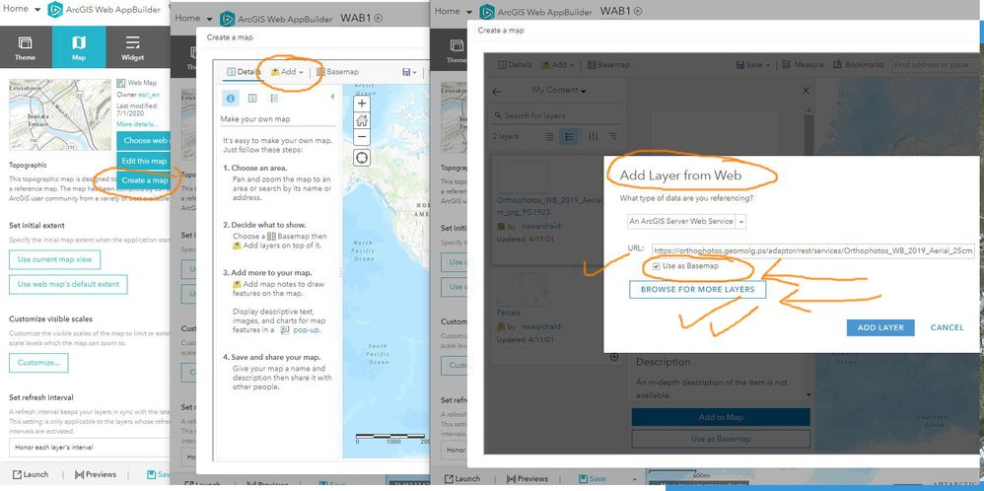Click the Edit this map button
The image size is (984, 491).
pos(144,161)
